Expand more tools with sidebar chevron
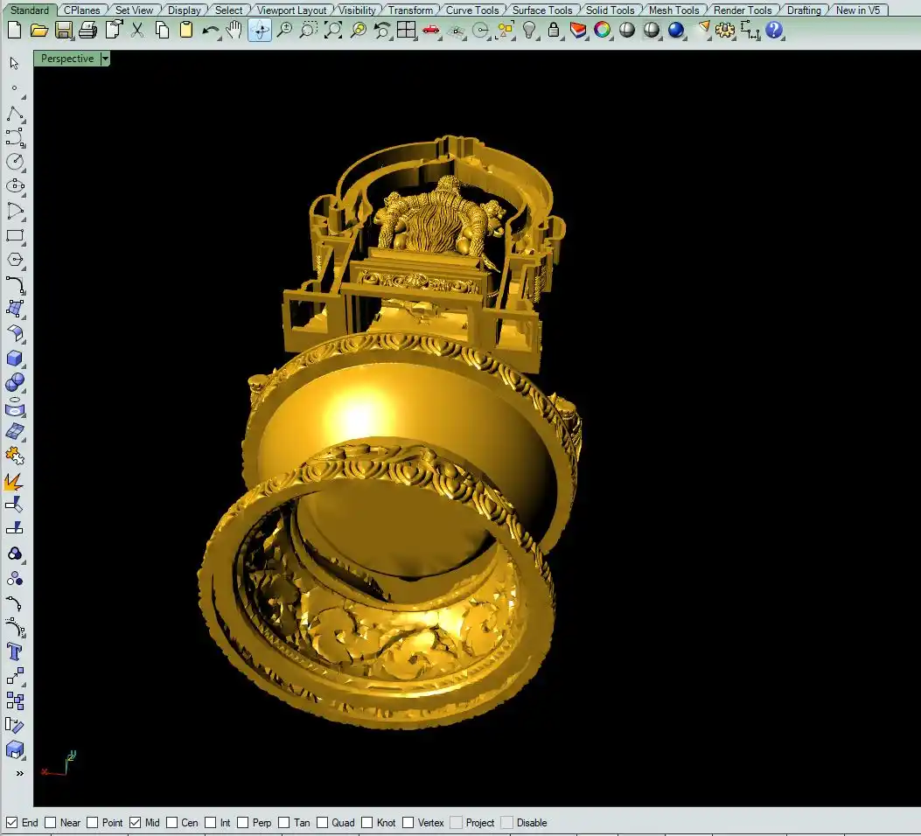This screenshot has height=836, width=921. (19, 773)
